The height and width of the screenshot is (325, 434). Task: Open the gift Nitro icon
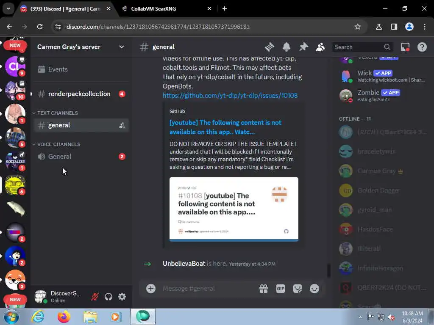point(264,289)
